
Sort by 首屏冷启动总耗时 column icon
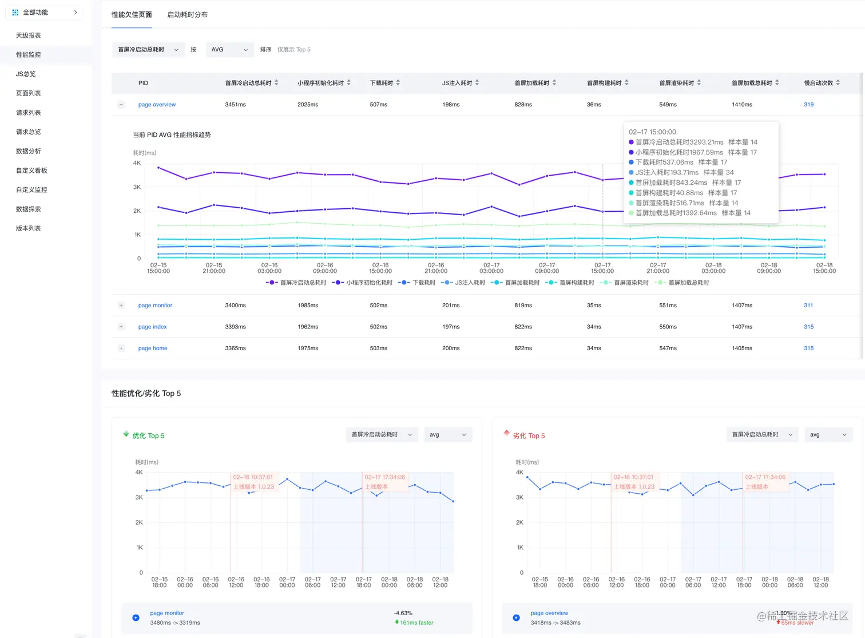(x=276, y=83)
